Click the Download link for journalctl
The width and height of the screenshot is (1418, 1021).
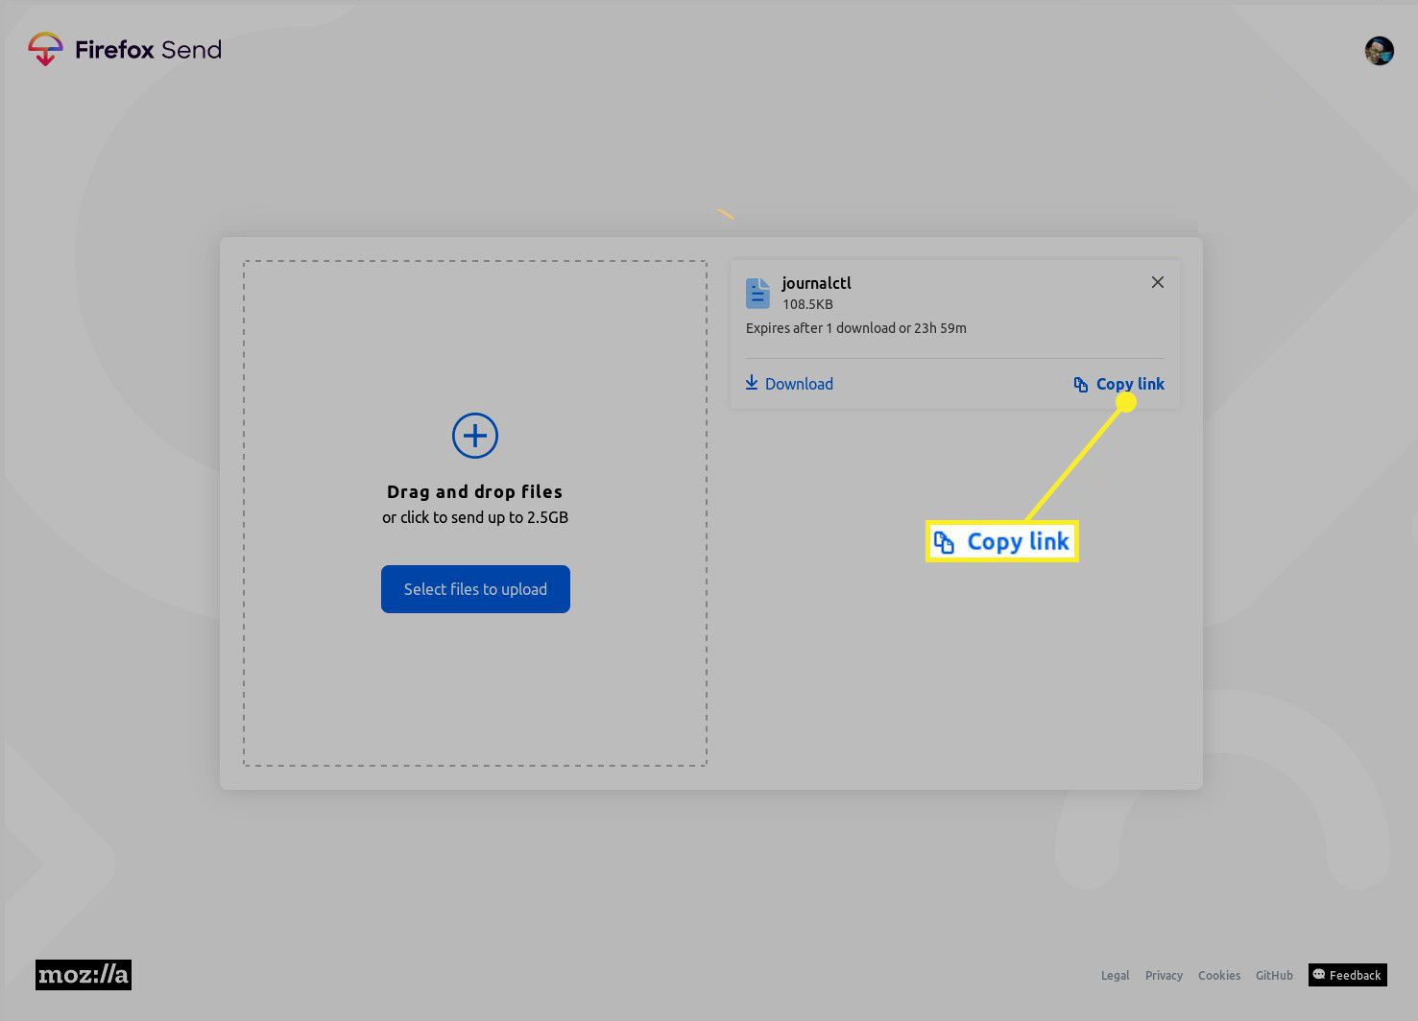click(x=789, y=384)
